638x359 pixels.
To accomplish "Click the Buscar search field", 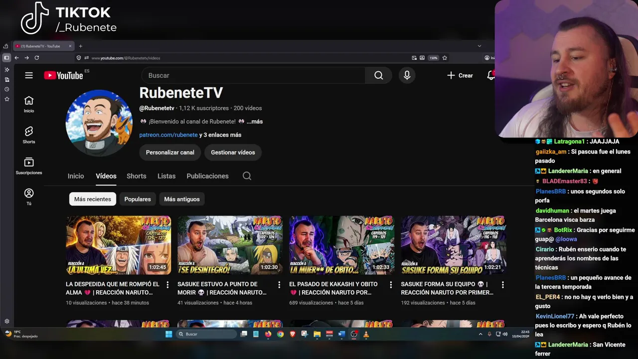I will tap(253, 75).
